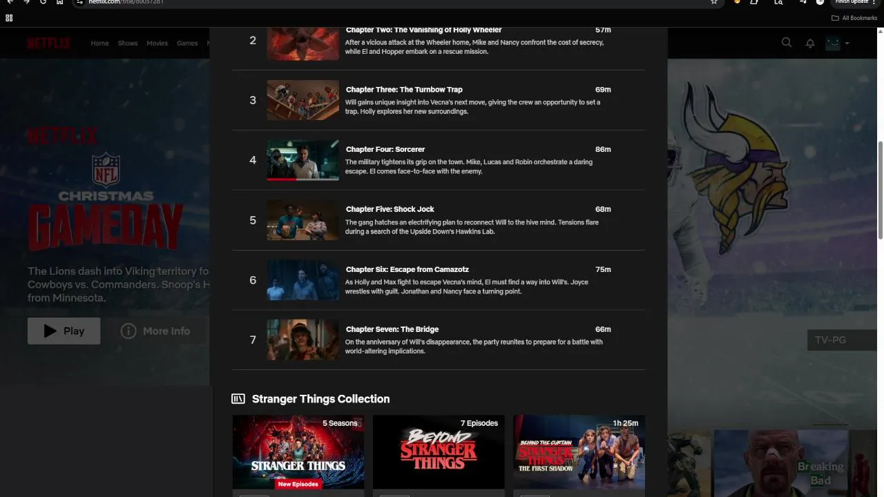The width and height of the screenshot is (884, 497).
Task: Click episode number 5 in the list
Action: point(253,220)
